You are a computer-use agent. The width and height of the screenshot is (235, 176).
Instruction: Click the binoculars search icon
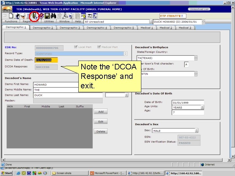pyautogui.click(x=53, y=16)
